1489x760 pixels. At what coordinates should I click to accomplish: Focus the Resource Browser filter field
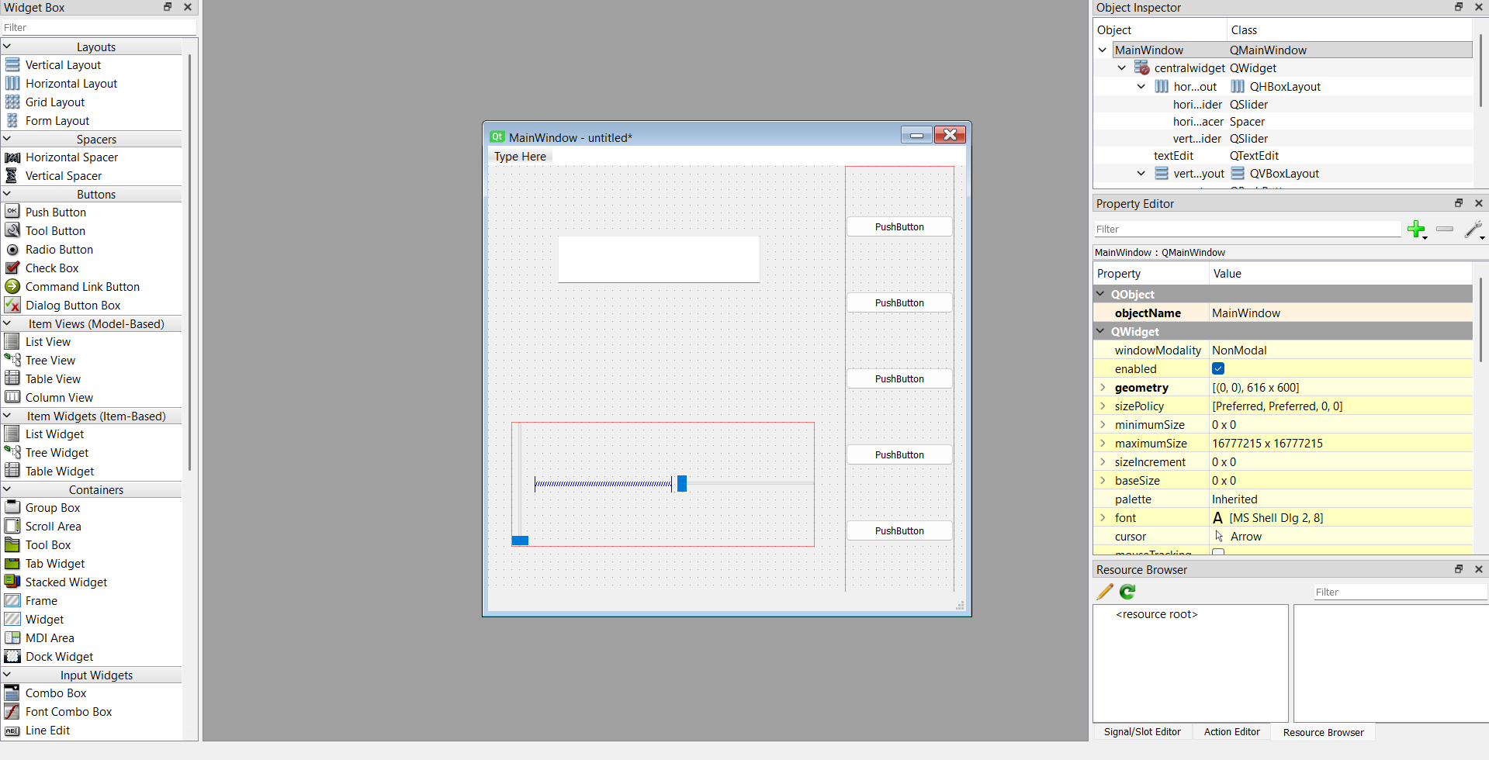[1400, 592]
